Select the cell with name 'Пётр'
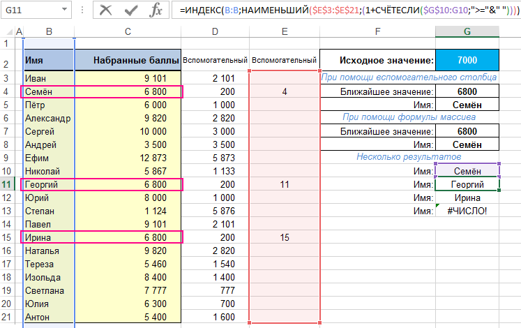 [x=49, y=105]
